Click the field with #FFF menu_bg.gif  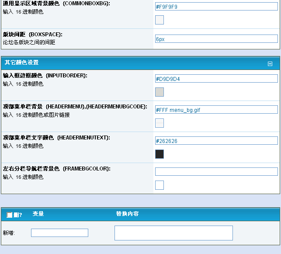point(216,110)
